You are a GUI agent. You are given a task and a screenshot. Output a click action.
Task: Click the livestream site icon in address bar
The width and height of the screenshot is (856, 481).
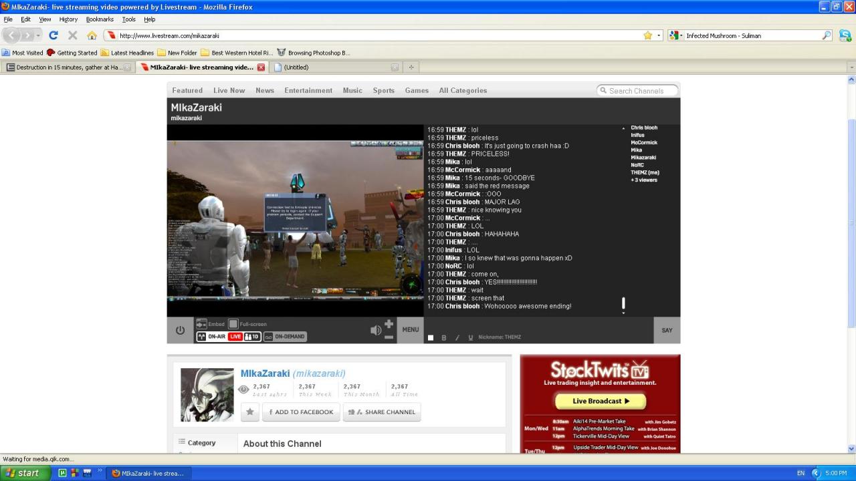112,35
